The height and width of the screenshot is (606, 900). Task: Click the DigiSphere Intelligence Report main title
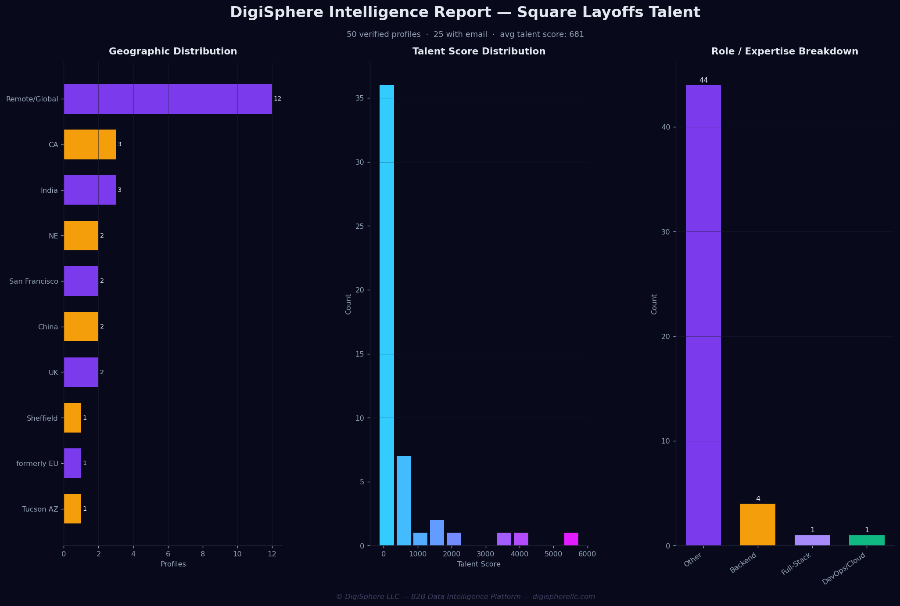pyautogui.click(x=465, y=12)
